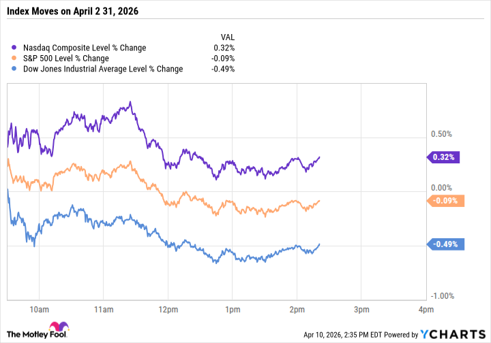Click the blue Dow Jones legend dot
The height and width of the screenshot is (343, 491).
click(x=15, y=69)
